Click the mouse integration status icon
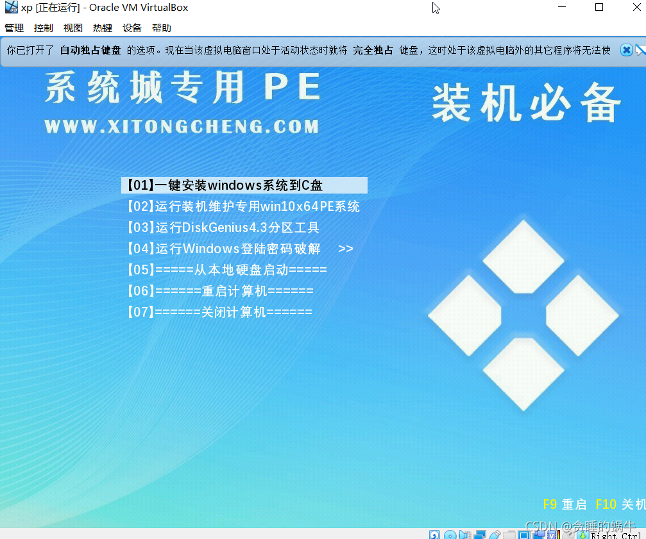Screen dimensions: 646x539 (x=569, y=535)
